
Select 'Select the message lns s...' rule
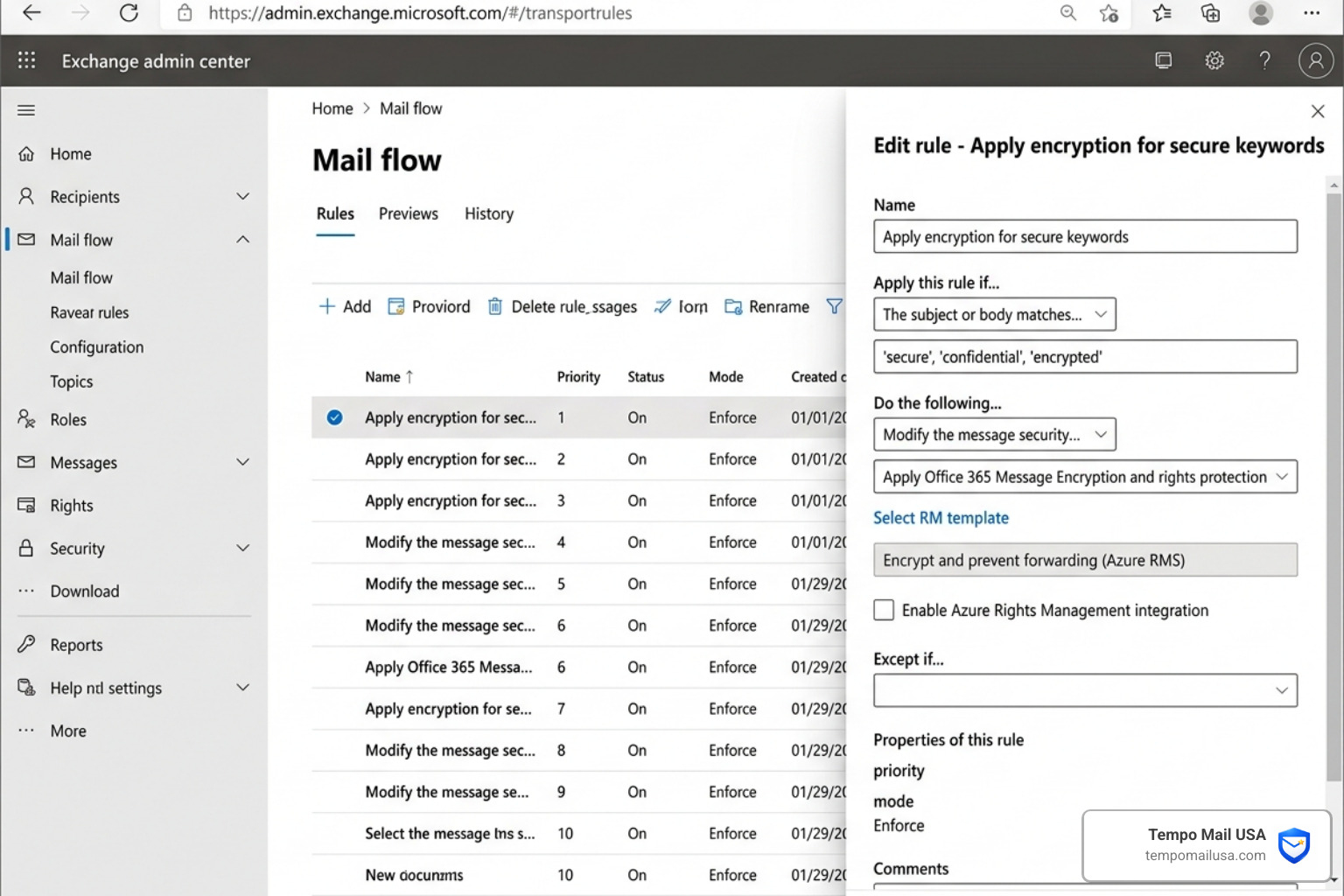point(579,834)
